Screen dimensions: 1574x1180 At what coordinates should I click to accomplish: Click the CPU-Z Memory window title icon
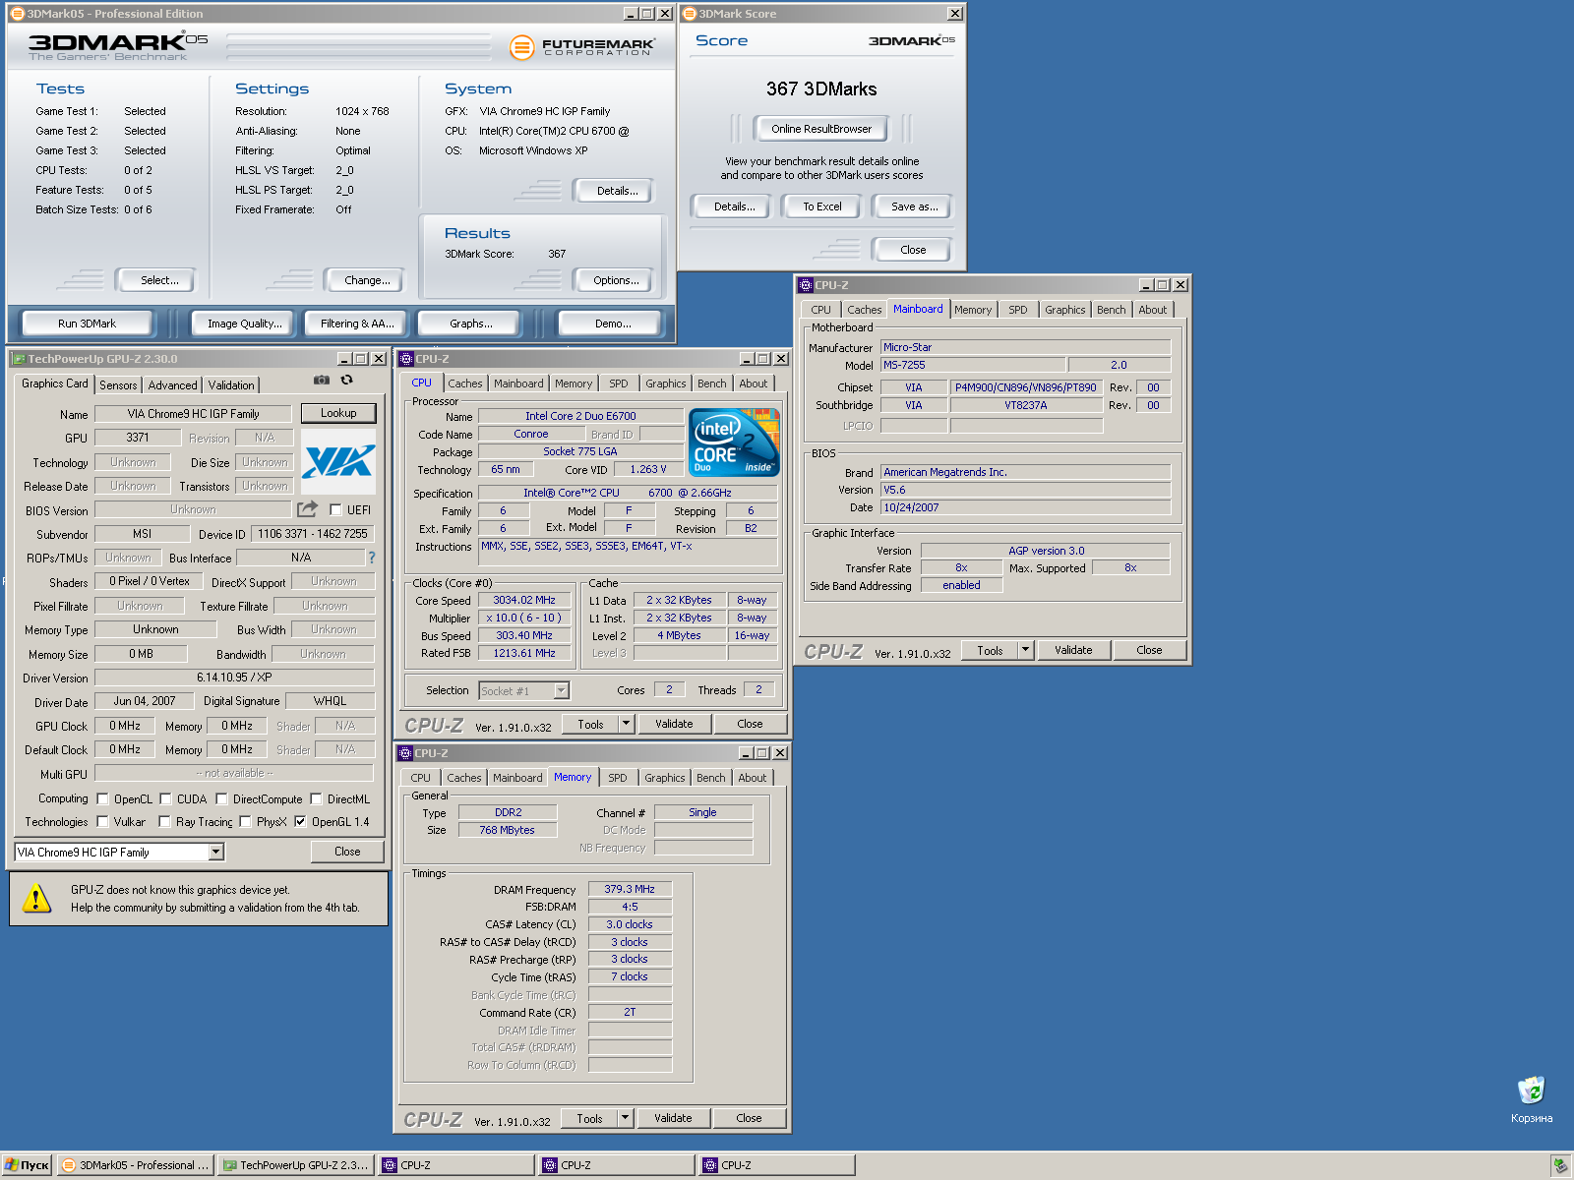(x=405, y=753)
